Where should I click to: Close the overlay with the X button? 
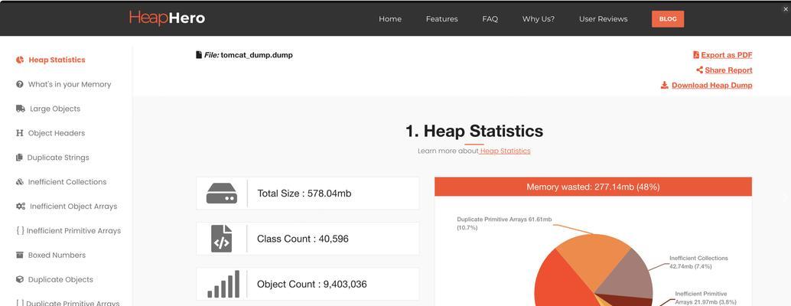786,8
